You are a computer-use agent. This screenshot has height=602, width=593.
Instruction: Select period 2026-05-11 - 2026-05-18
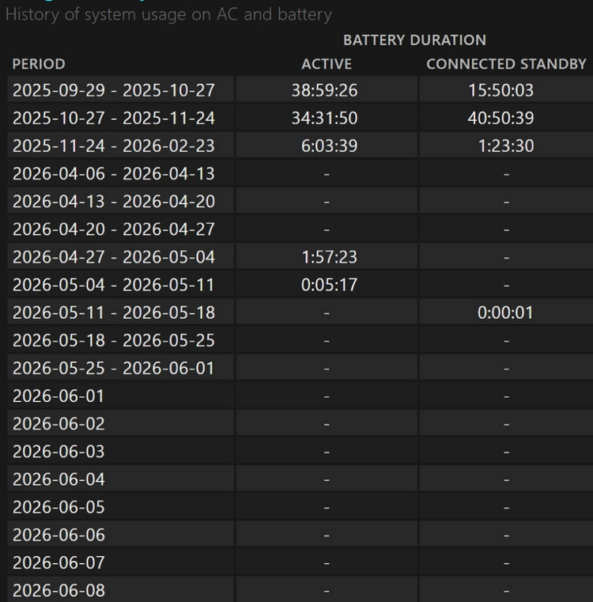coord(114,312)
